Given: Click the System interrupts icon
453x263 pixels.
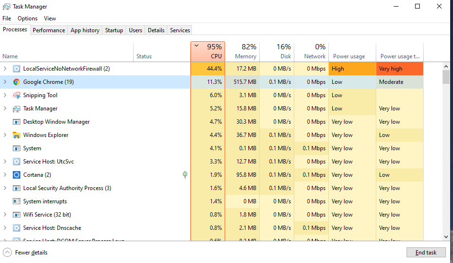Looking at the screenshot, I should pyautogui.click(x=17, y=201).
